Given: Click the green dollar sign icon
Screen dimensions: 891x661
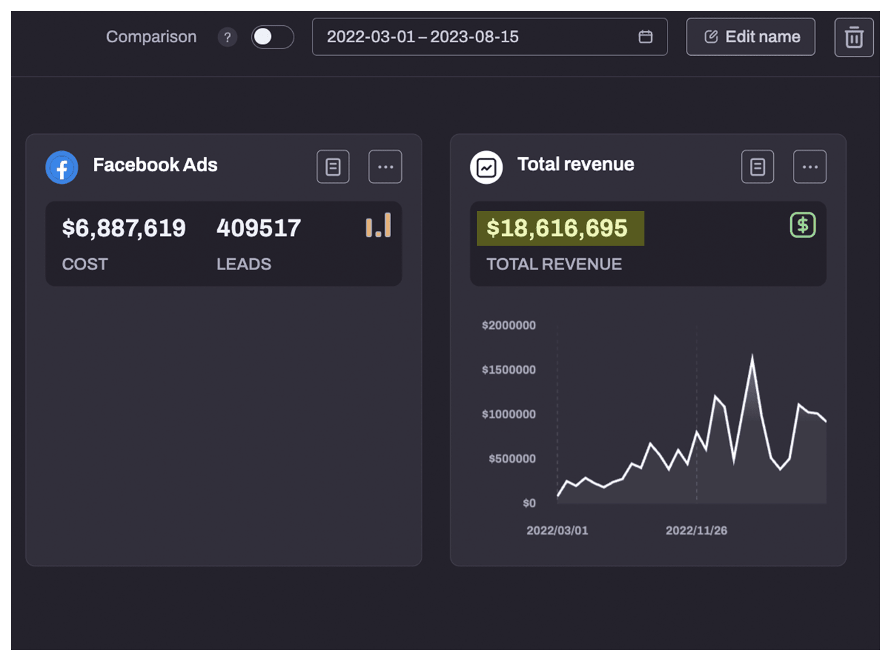Looking at the screenshot, I should click(x=802, y=225).
